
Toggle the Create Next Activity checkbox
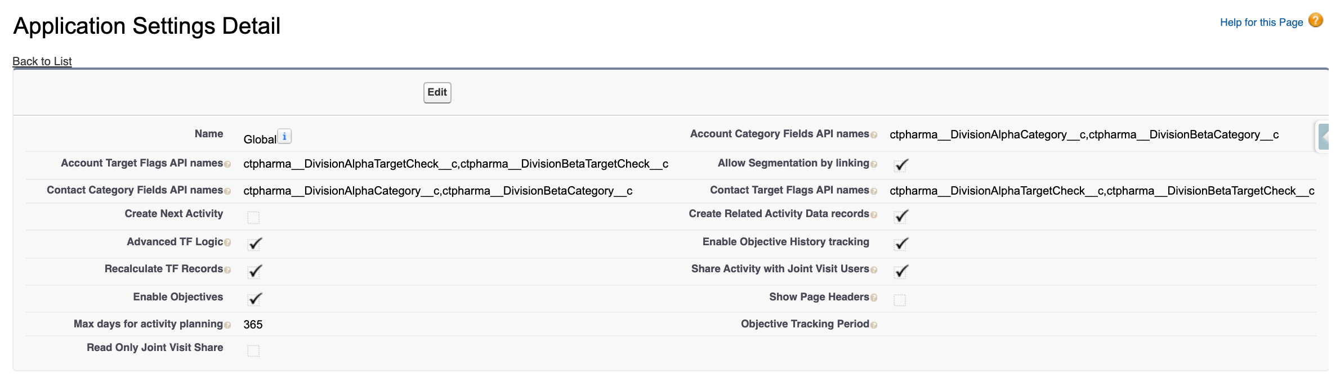[253, 217]
